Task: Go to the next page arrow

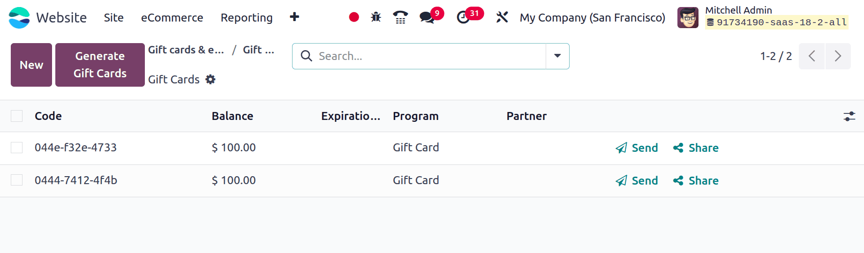Action: [837, 56]
